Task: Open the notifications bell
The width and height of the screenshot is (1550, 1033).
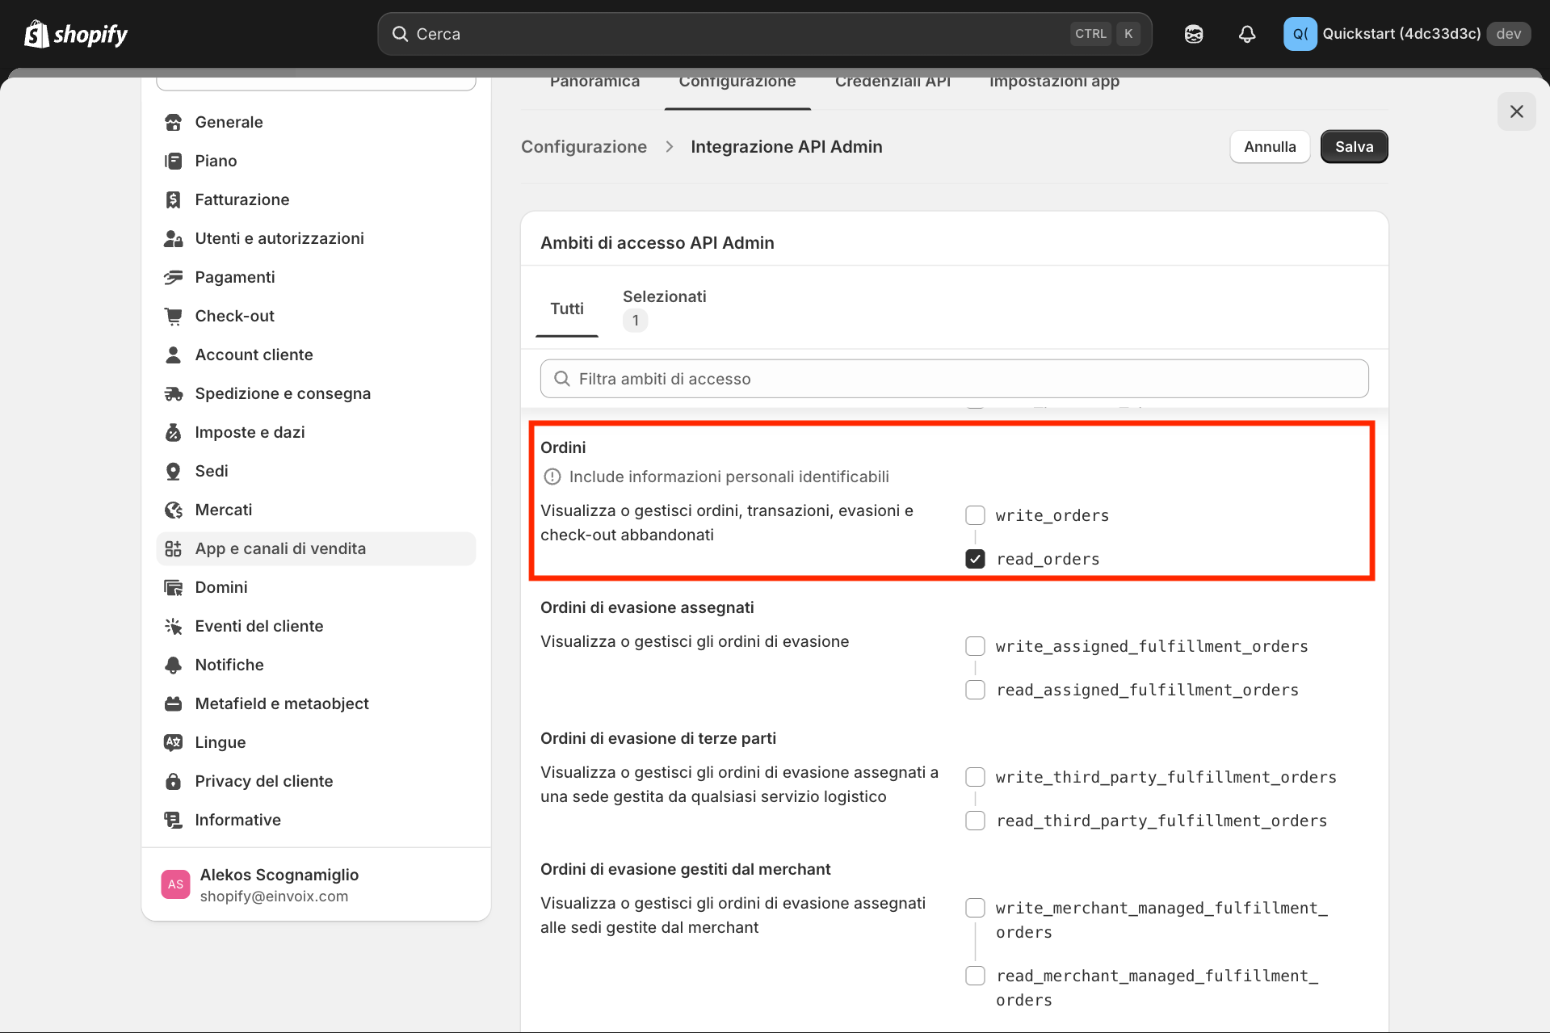Action: tap(1247, 34)
